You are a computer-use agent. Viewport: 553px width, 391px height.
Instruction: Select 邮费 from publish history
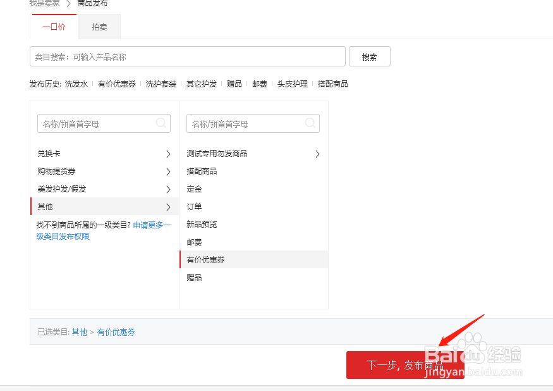pyautogui.click(x=260, y=84)
